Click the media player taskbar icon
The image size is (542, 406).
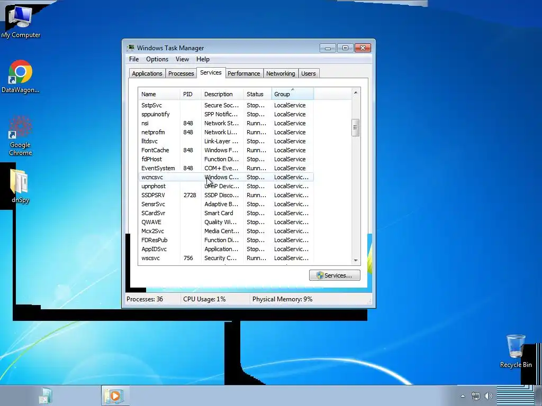coord(114,395)
